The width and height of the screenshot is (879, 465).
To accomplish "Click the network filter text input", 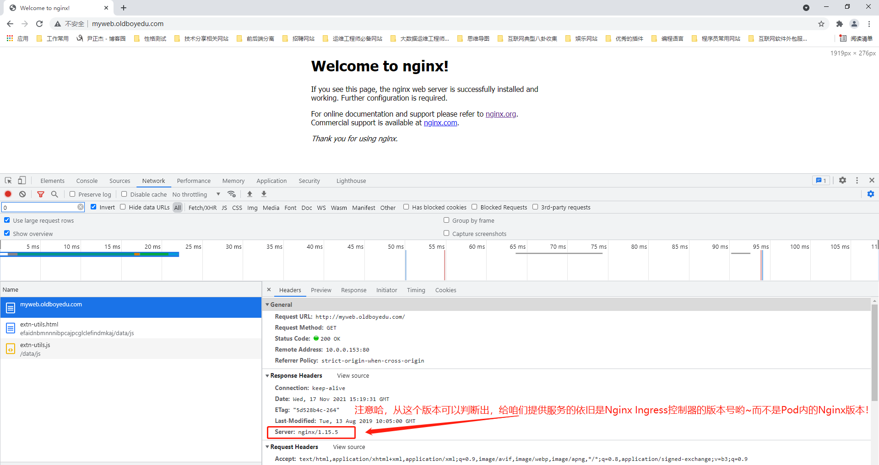I will coord(40,208).
